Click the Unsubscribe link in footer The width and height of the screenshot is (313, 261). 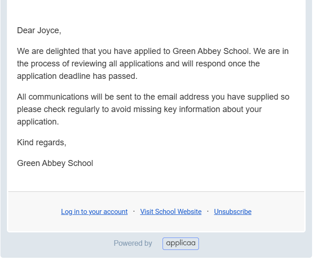[233, 212]
